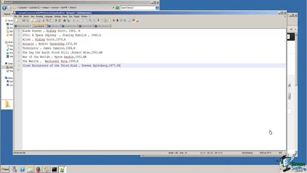Select the active top10scifi.txt tab
The width and height of the screenshot is (307, 173).
[39, 26]
